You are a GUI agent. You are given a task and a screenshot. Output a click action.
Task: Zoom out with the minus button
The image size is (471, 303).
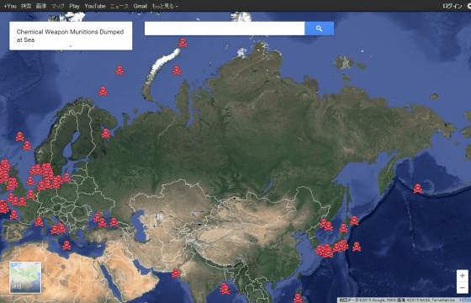tap(463, 288)
